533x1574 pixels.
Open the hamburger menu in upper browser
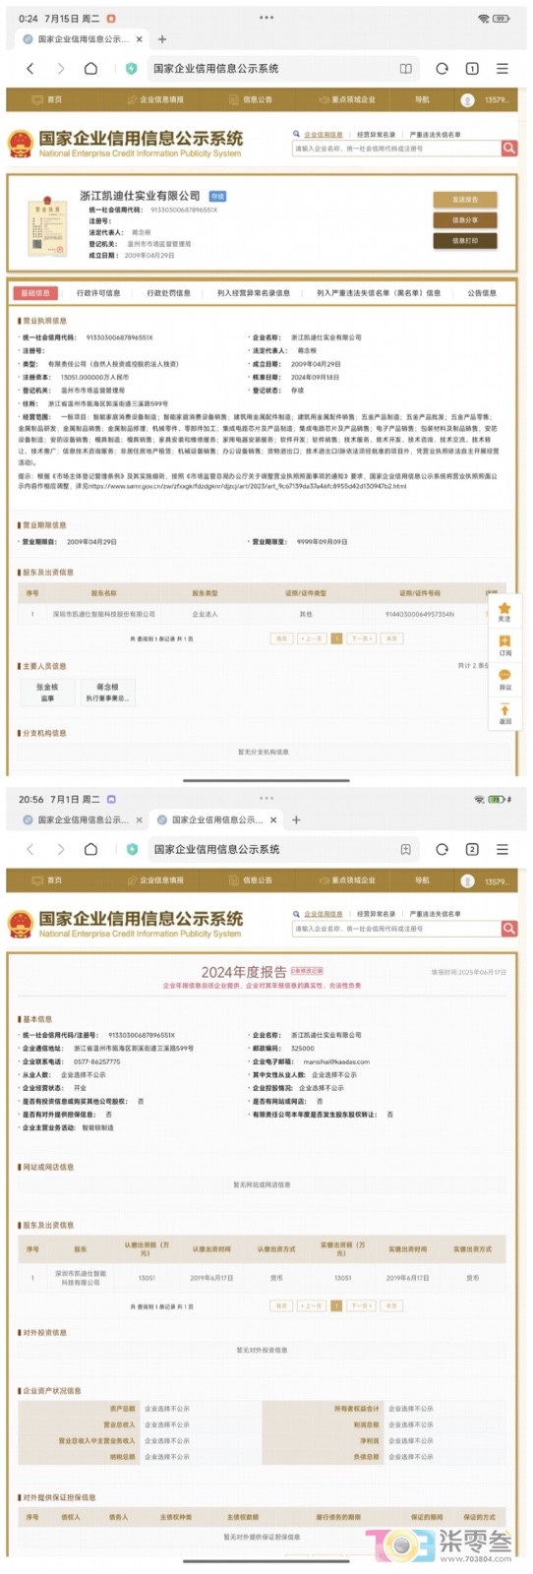(503, 69)
